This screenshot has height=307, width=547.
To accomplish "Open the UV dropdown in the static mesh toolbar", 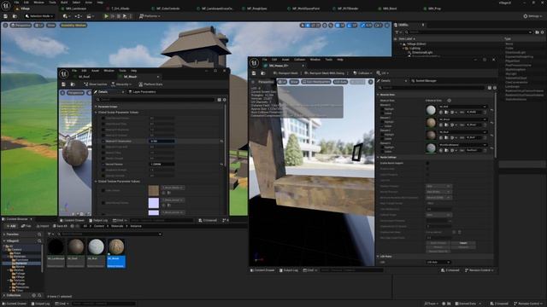I will click(x=382, y=73).
